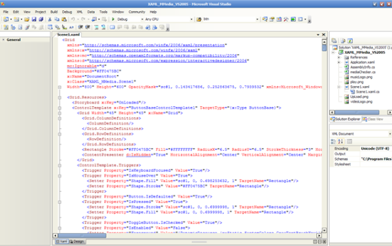Viewport: 392px width, 246px height.
Task: Select the Encoding property row
Action: click(361, 149)
